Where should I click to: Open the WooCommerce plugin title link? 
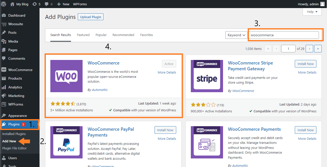tap(103, 63)
